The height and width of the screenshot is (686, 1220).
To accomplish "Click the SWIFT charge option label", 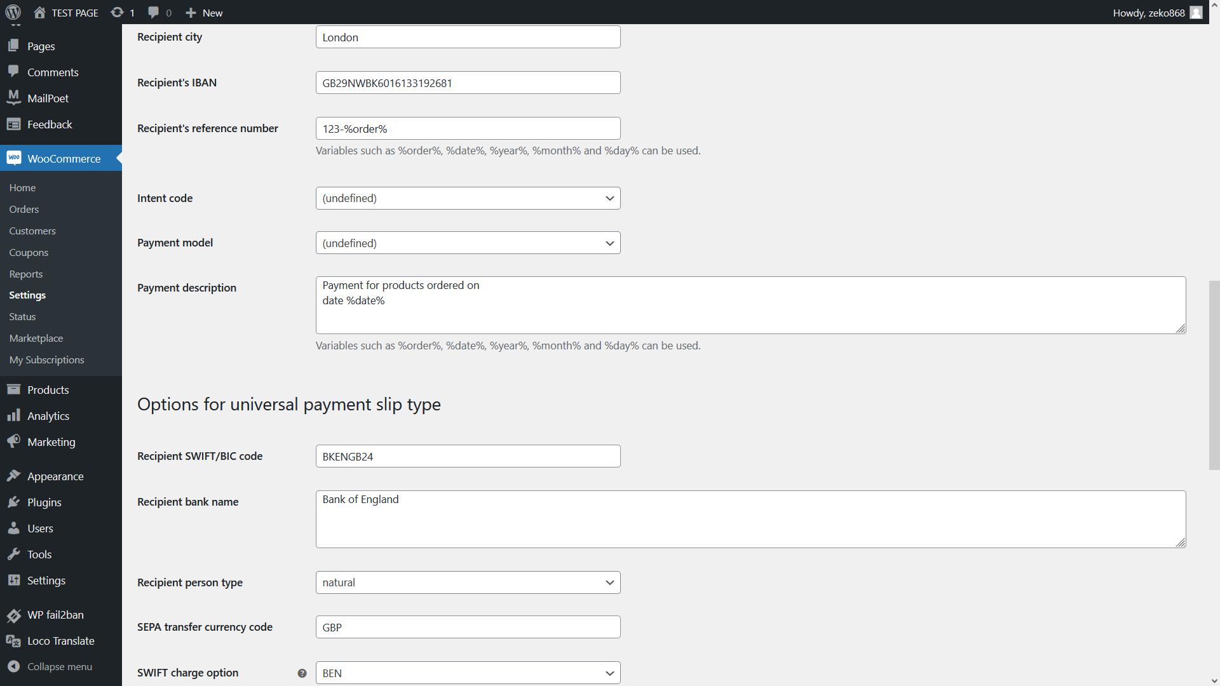I will (x=187, y=673).
